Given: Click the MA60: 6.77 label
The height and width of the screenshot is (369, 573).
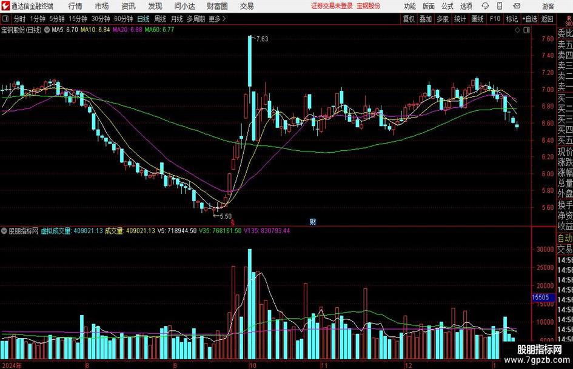Looking at the screenshot, I should pyautogui.click(x=159, y=30).
